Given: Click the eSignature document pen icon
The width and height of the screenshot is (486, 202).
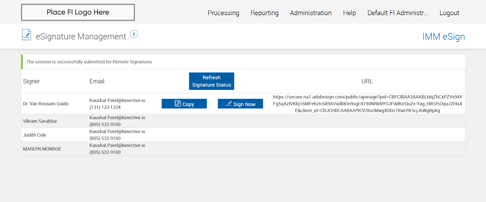Looking at the screenshot, I should (x=27, y=35).
